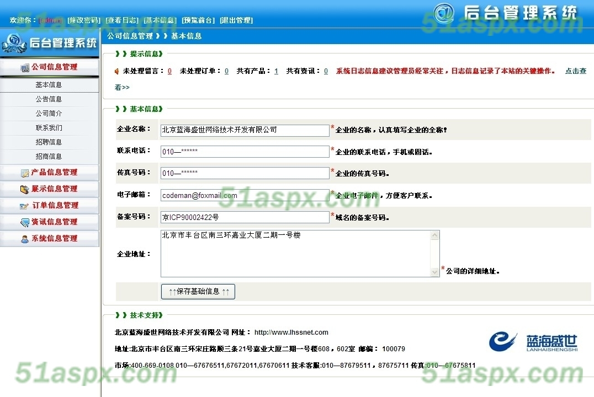The image size is (594, 397).
Task: Click the 查看日志 link in the header
Action: click(x=122, y=20)
